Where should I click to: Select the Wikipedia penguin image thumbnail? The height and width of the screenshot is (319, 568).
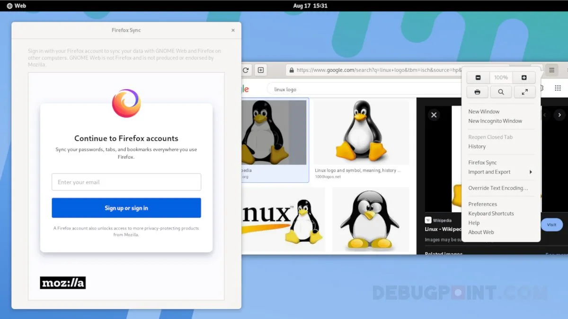click(274, 132)
